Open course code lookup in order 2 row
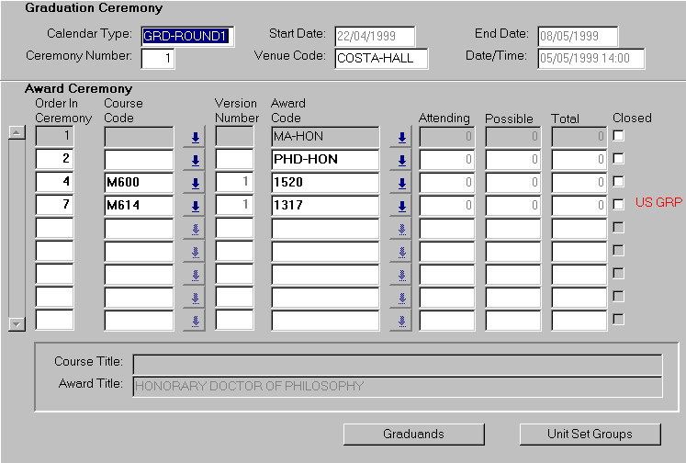Screen dimensions: 686x463 coord(194,160)
